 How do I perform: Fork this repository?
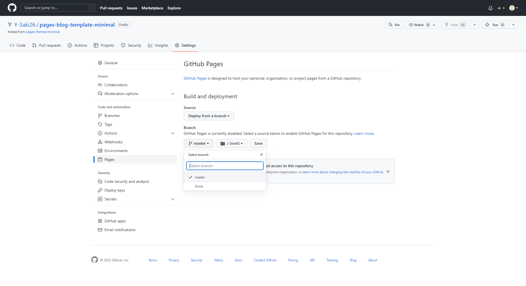pyautogui.click(x=455, y=25)
